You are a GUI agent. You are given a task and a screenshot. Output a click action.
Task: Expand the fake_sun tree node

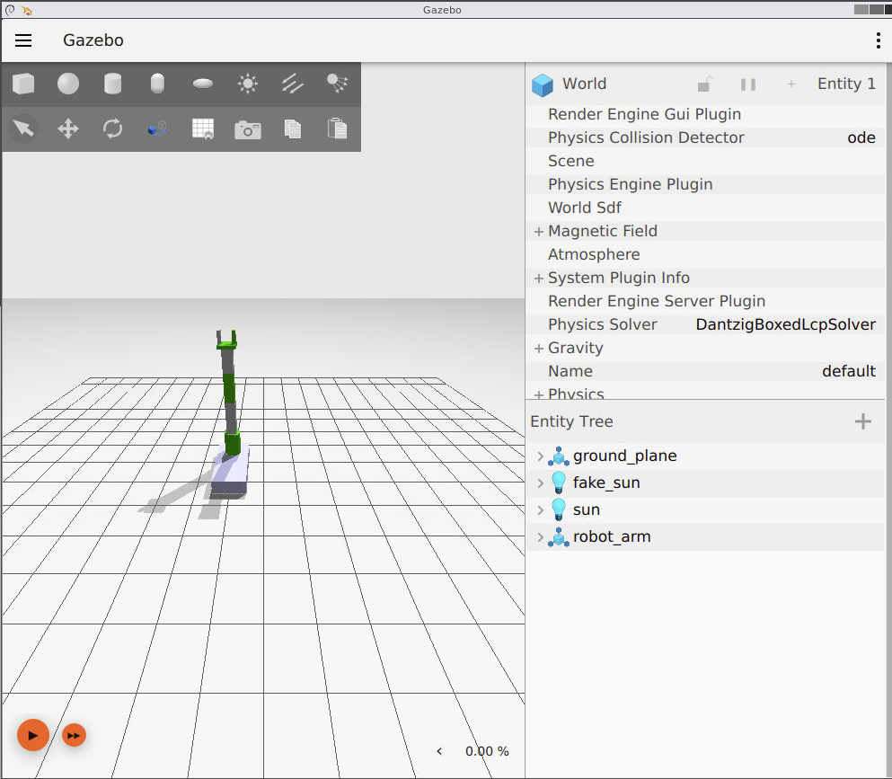tap(541, 482)
